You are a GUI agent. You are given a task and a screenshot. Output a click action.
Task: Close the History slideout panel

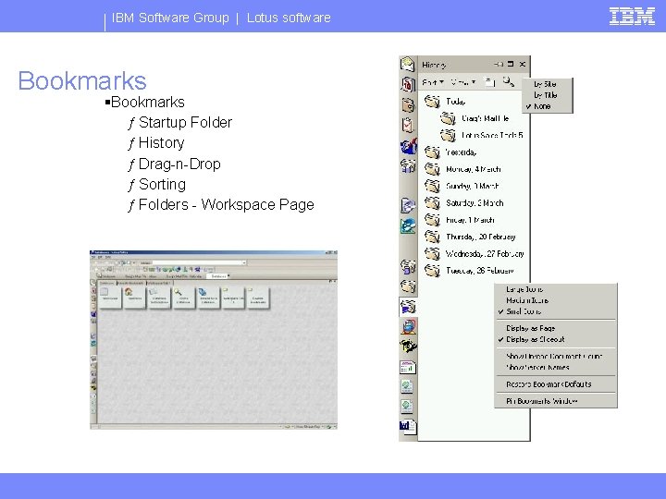pyautogui.click(x=523, y=64)
